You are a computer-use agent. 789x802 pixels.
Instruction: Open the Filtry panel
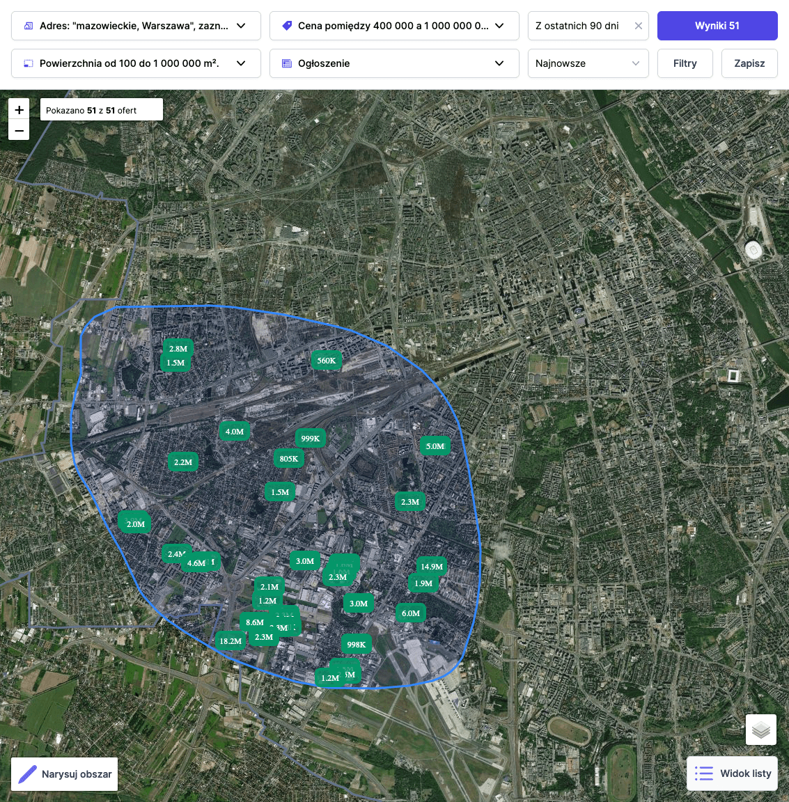[x=685, y=63]
